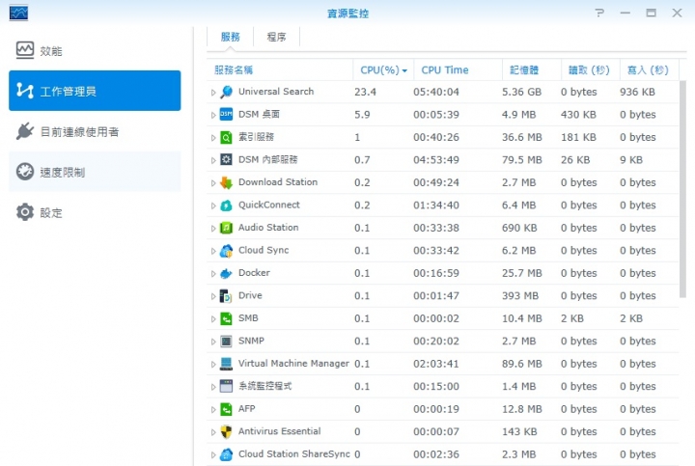Click the Drive icon
The width and height of the screenshot is (695, 466).
226,295
